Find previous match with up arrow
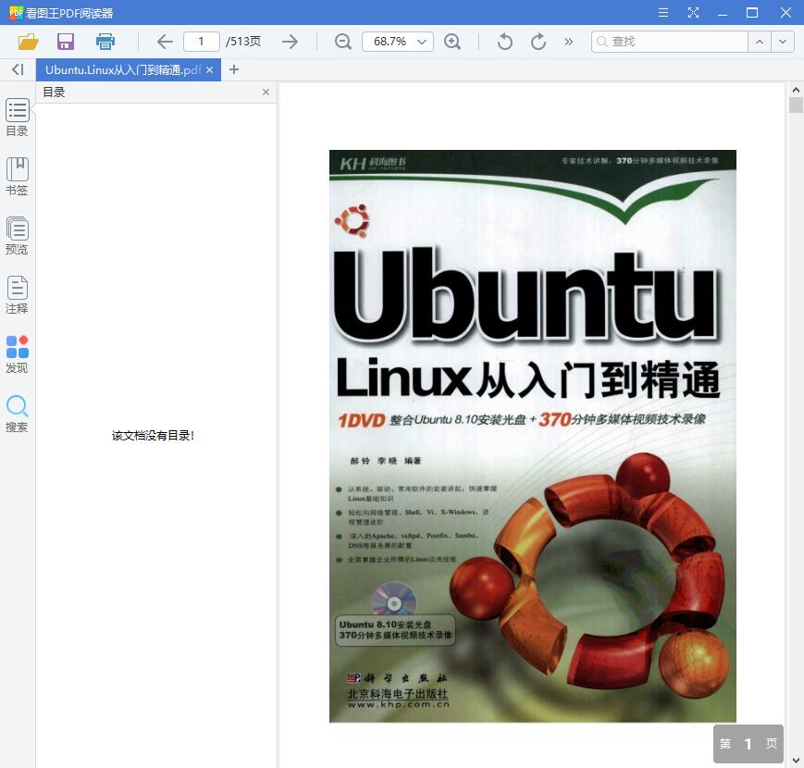The width and height of the screenshot is (804, 768). pos(760,42)
